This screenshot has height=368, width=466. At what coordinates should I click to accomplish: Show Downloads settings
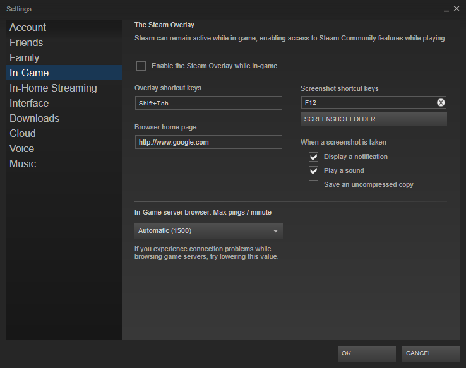64,118
